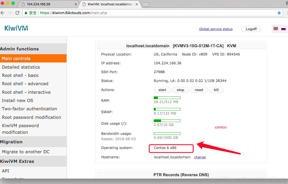
Task: Click the VPS ID: 894546 text
Action: click(x=226, y=54)
